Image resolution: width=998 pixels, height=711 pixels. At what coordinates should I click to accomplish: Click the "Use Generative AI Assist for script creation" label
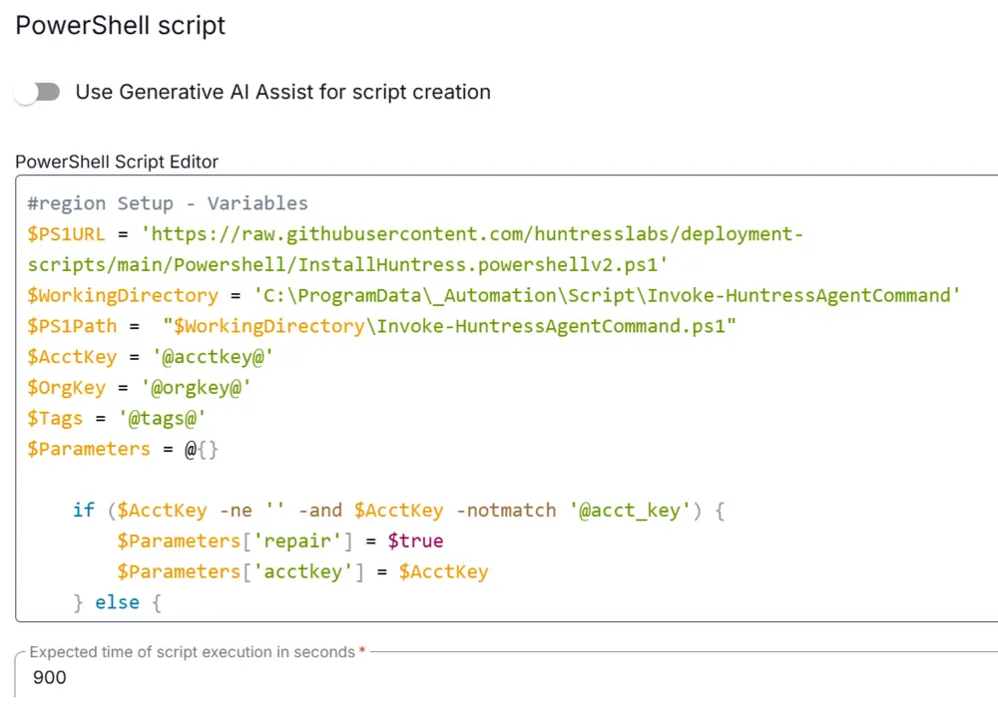(x=283, y=92)
